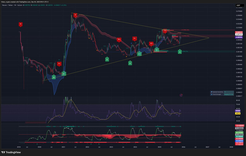246x156 pixels.
Task: Click the 2026 label on the time axis
Action: (183, 147)
